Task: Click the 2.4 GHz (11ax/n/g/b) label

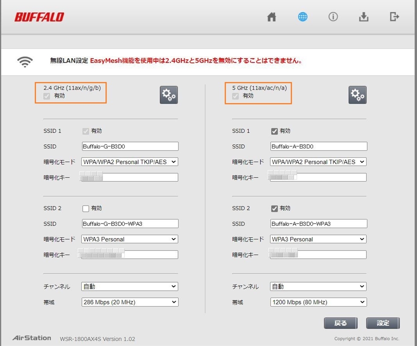Action: (x=72, y=88)
